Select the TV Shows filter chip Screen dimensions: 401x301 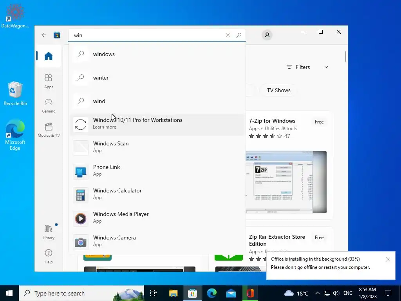coord(278,91)
